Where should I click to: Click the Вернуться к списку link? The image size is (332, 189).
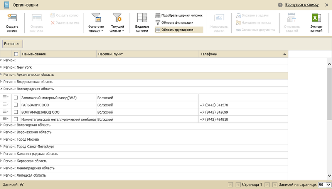tap(302, 5)
